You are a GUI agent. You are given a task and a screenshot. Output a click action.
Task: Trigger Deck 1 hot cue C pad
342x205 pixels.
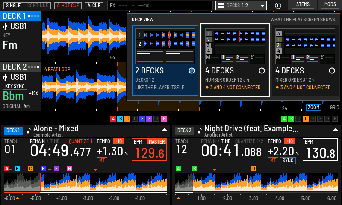pyautogui.click(x=127, y=119)
